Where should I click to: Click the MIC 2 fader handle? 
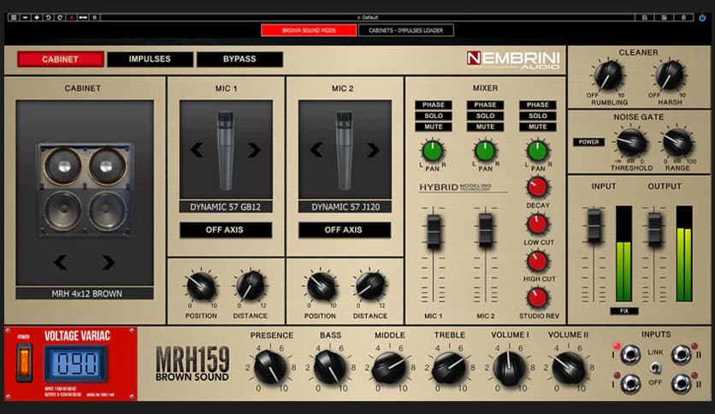point(485,231)
